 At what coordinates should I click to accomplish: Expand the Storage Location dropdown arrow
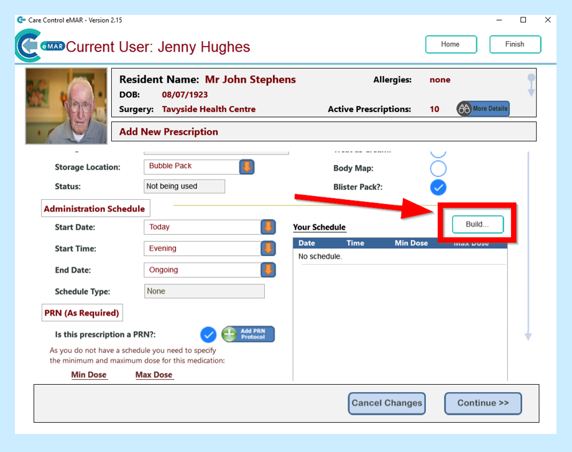(247, 167)
